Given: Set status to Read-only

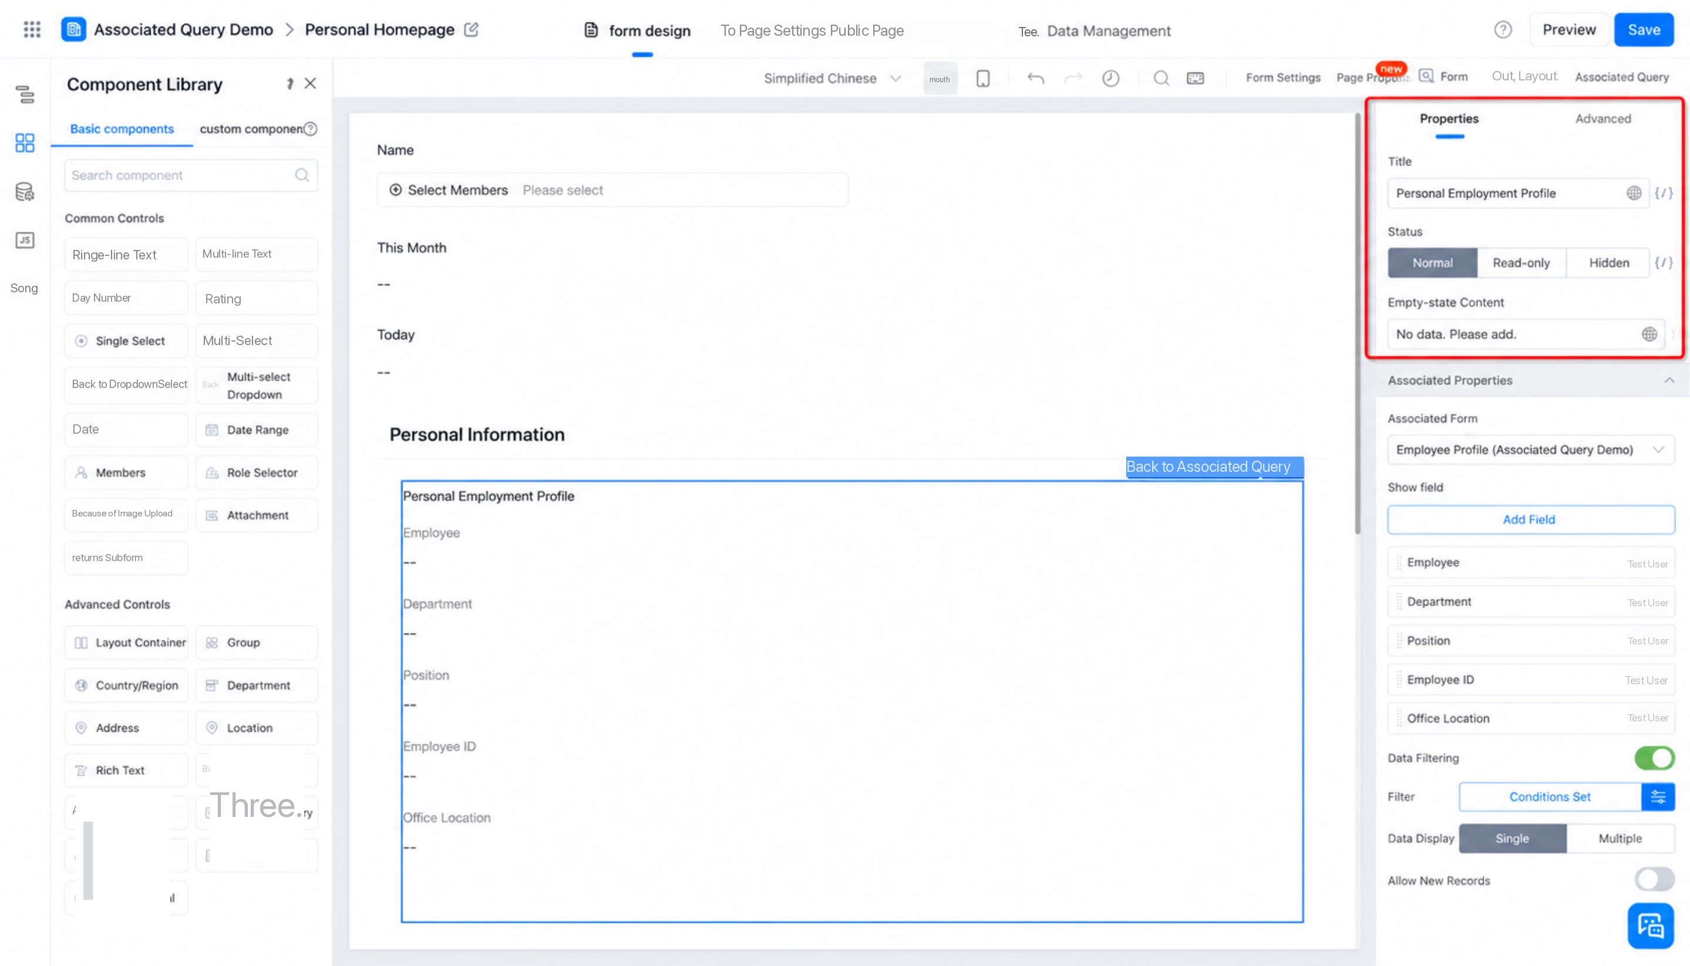Looking at the screenshot, I should coord(1521,263).
